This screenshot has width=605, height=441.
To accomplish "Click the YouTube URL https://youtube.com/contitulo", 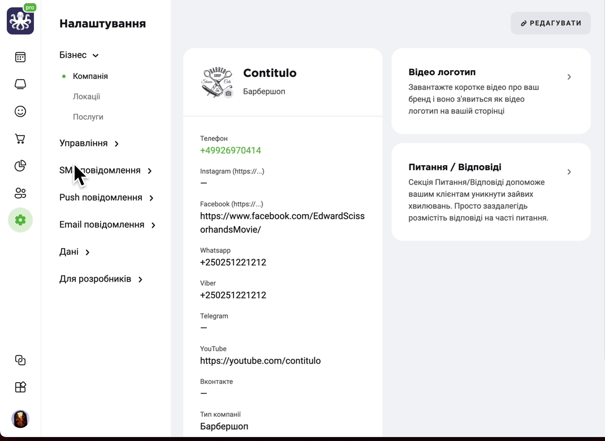I will coord(260,361).
